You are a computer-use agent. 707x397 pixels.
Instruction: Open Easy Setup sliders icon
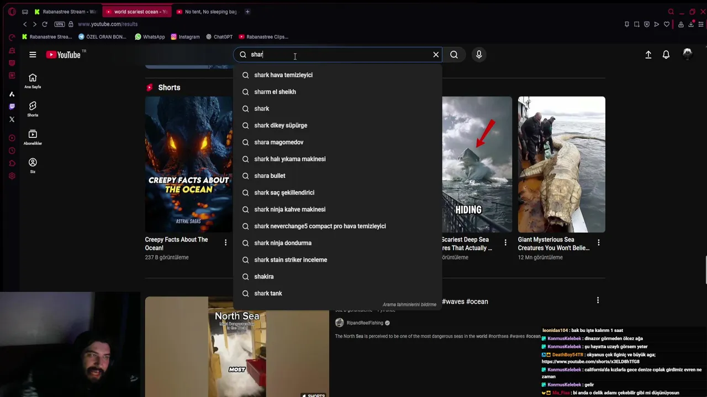point(701,24)
